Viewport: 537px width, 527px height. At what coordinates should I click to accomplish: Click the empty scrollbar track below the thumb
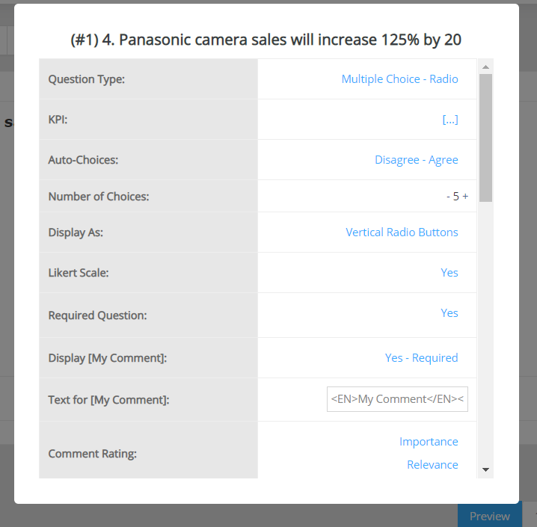485,336
